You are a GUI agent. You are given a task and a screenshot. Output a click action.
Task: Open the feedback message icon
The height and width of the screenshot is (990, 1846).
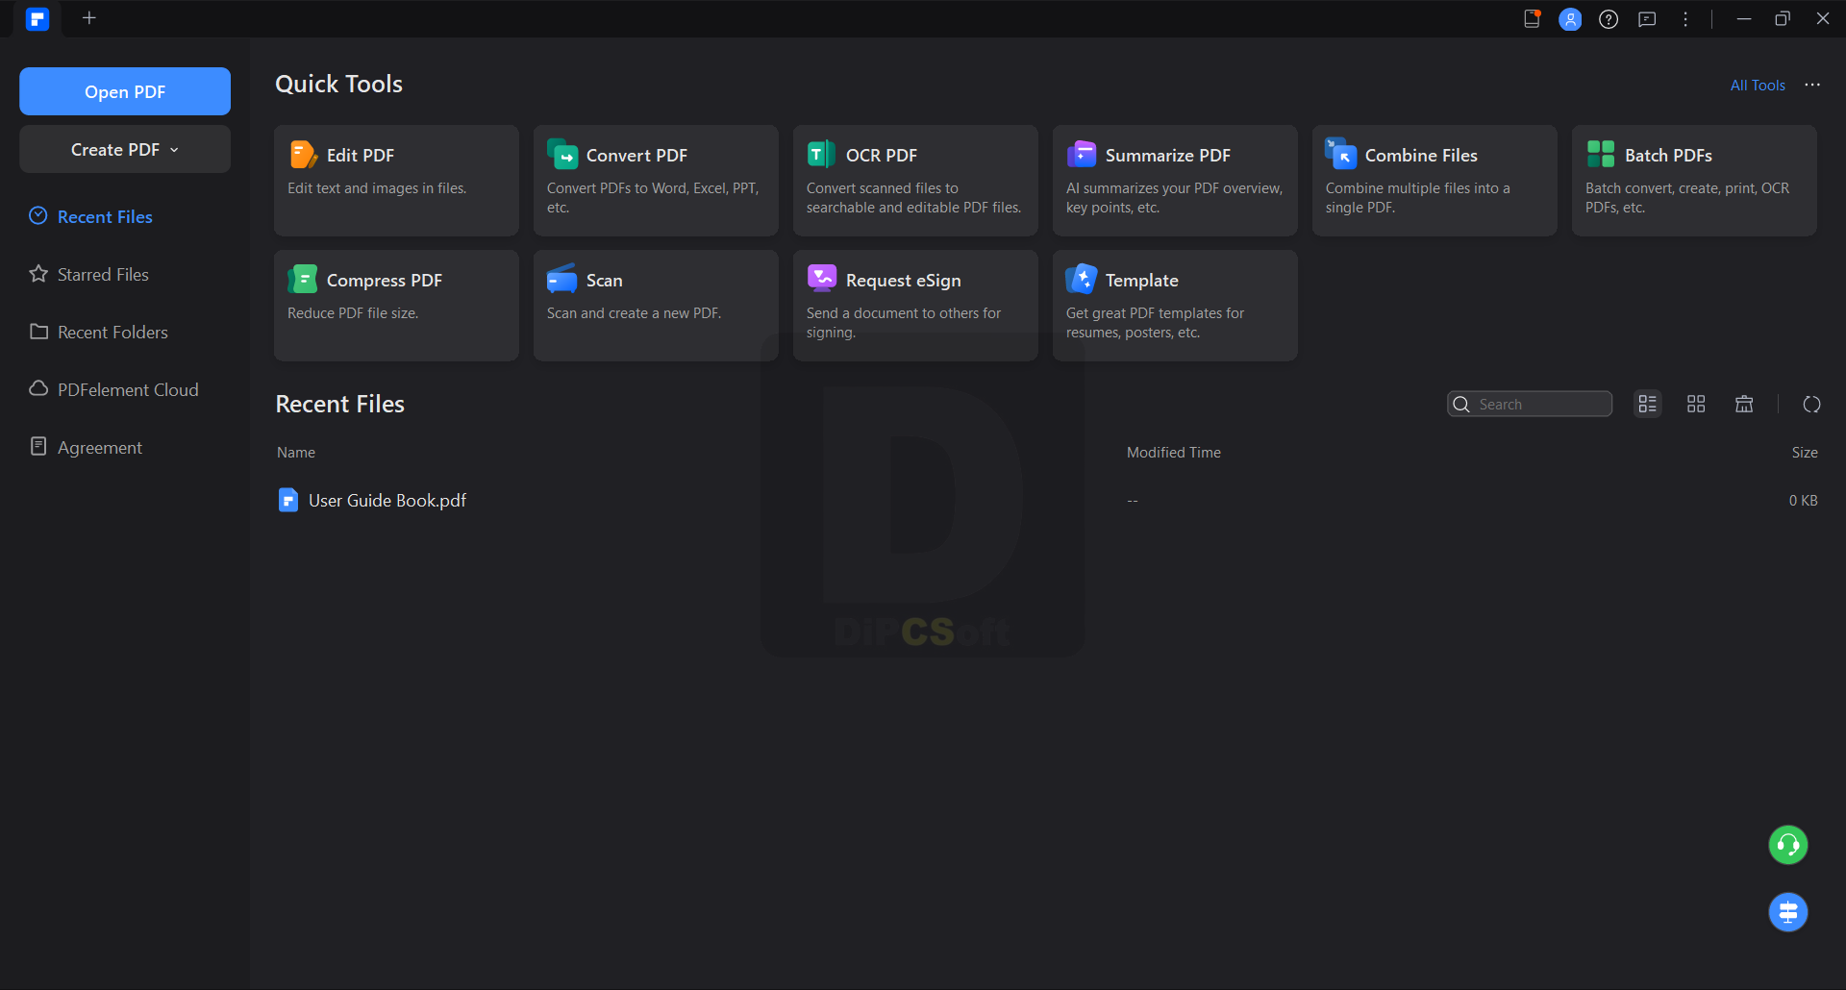tap(1647, 18)
